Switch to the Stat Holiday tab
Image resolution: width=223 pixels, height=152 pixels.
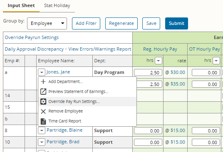point(57,5)
